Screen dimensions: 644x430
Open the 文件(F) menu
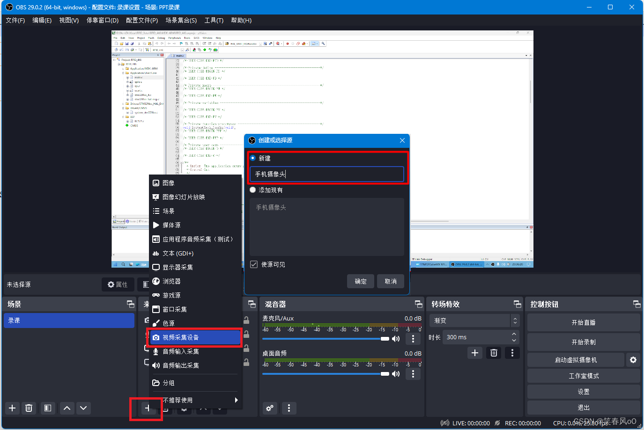[15, 20]
